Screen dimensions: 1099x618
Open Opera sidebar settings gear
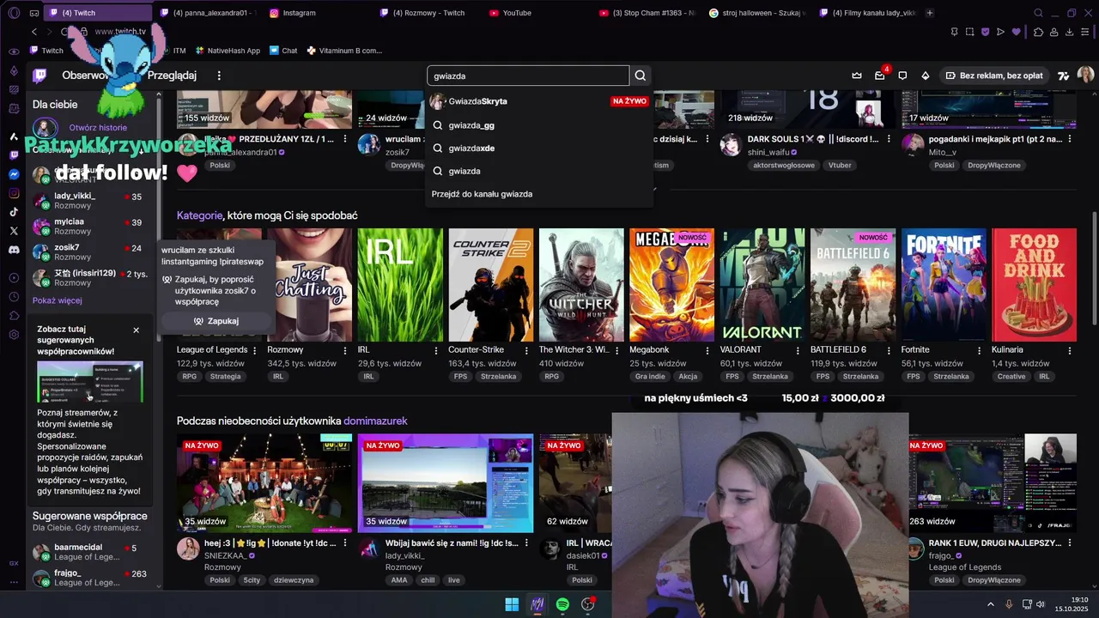click(x=14, y=334)
